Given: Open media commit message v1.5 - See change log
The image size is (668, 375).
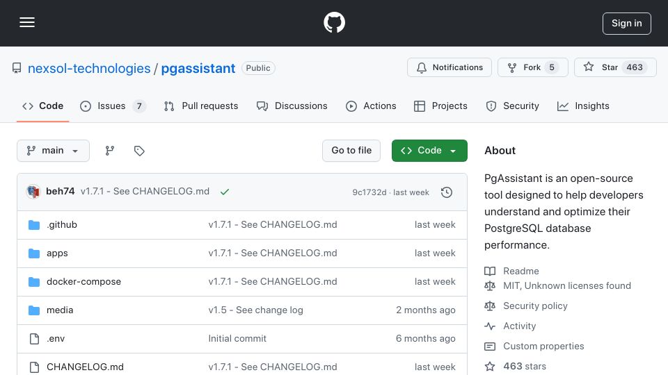Looking at the screenshot, I should pos(255,310).
